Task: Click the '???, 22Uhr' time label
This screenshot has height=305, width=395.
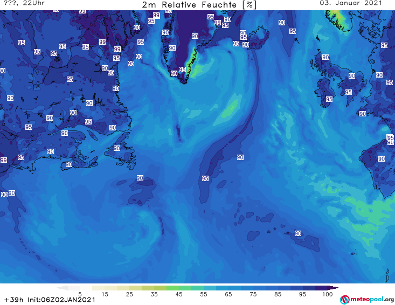Action: (24, 3)
